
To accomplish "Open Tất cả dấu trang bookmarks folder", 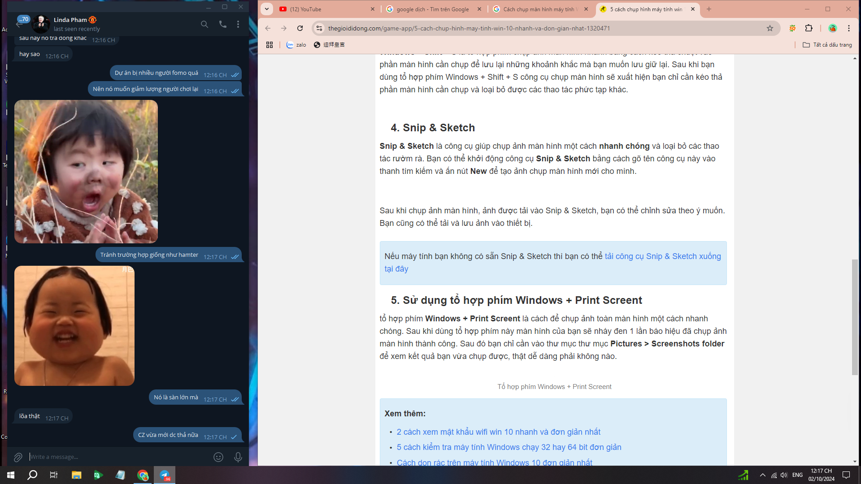I will (x=827, y=45).
